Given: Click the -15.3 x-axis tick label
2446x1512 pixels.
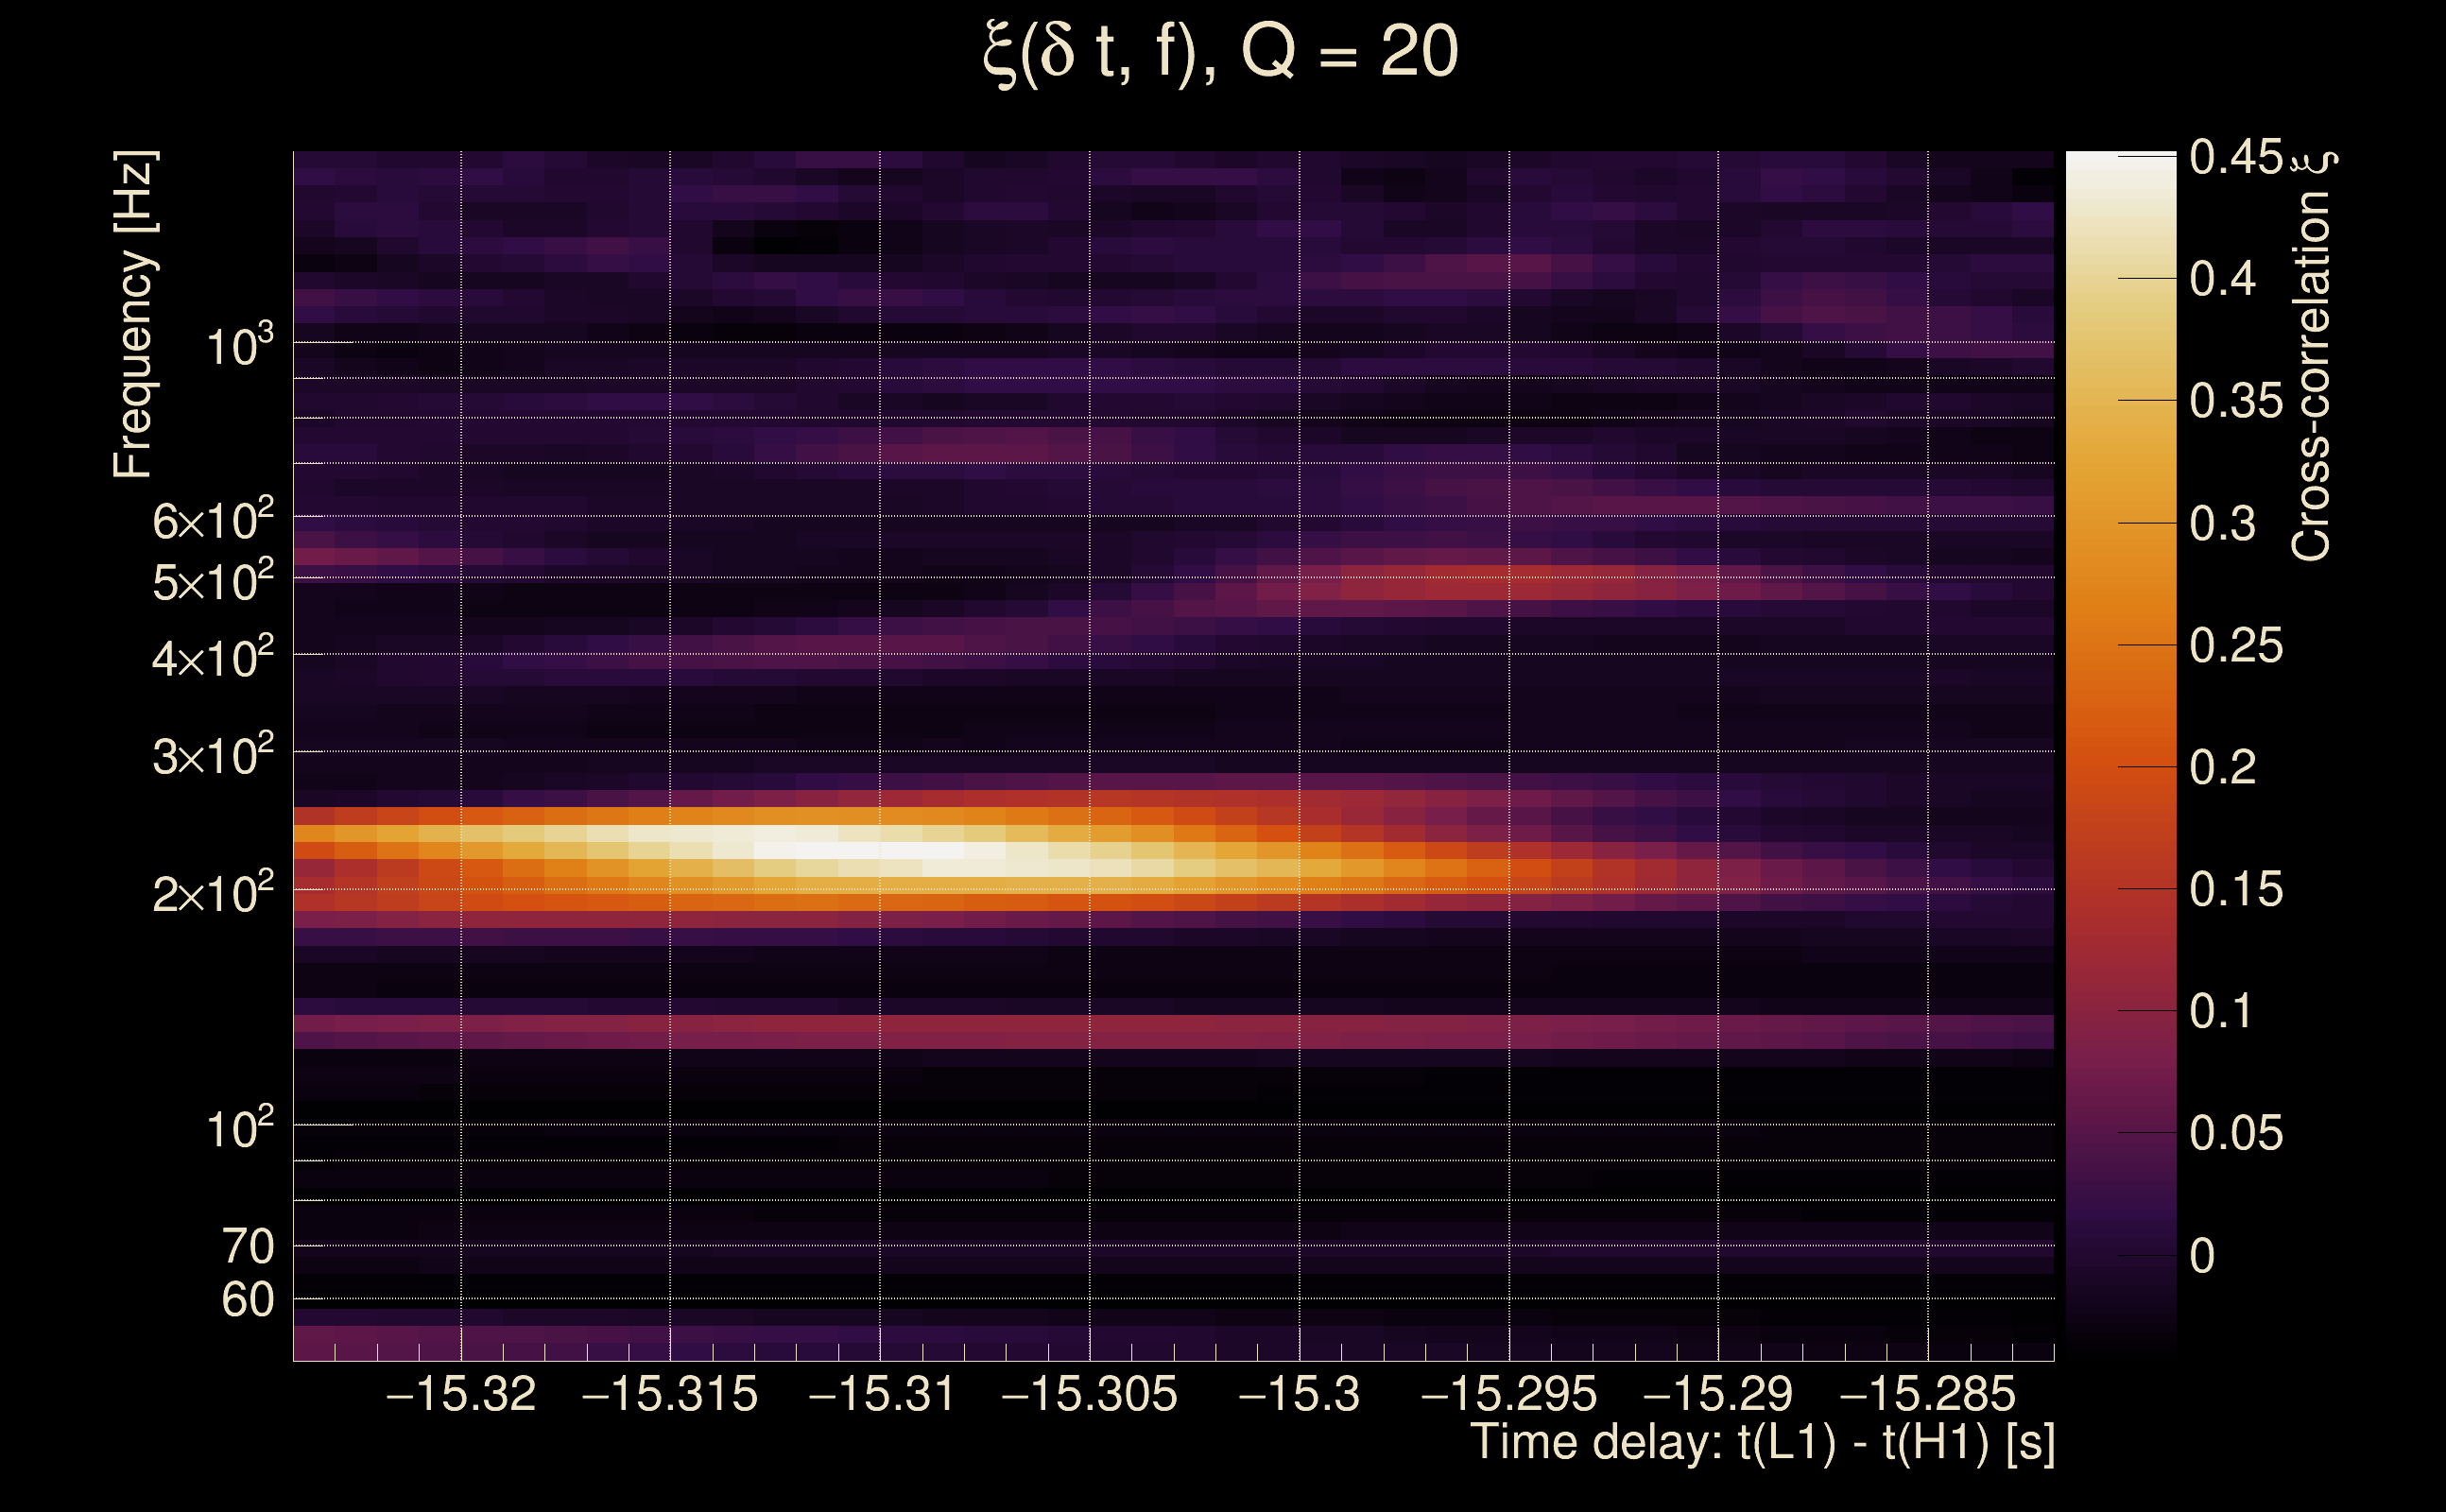Looking at the screenshot, I should point(1299,1395).
